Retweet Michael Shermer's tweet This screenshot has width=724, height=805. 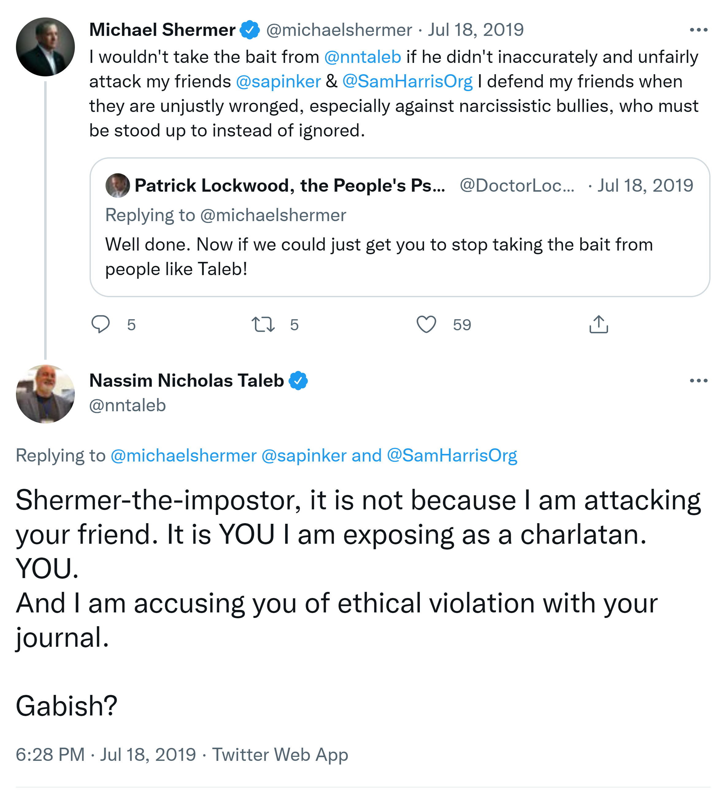(x=263, y=324)
